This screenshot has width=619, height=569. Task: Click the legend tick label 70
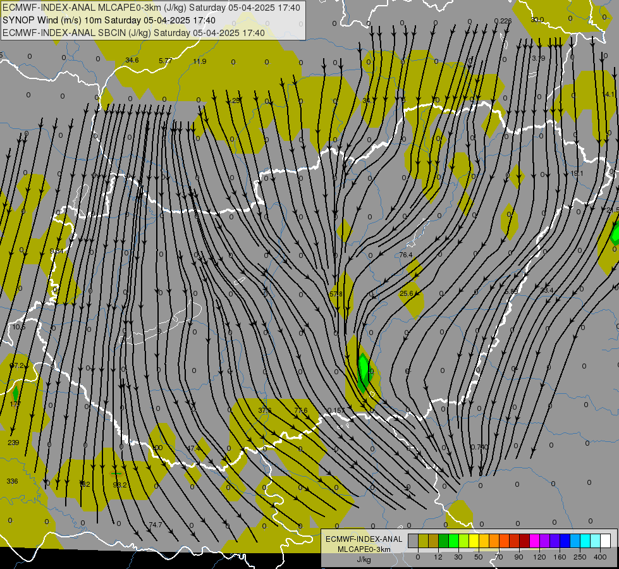499,557
